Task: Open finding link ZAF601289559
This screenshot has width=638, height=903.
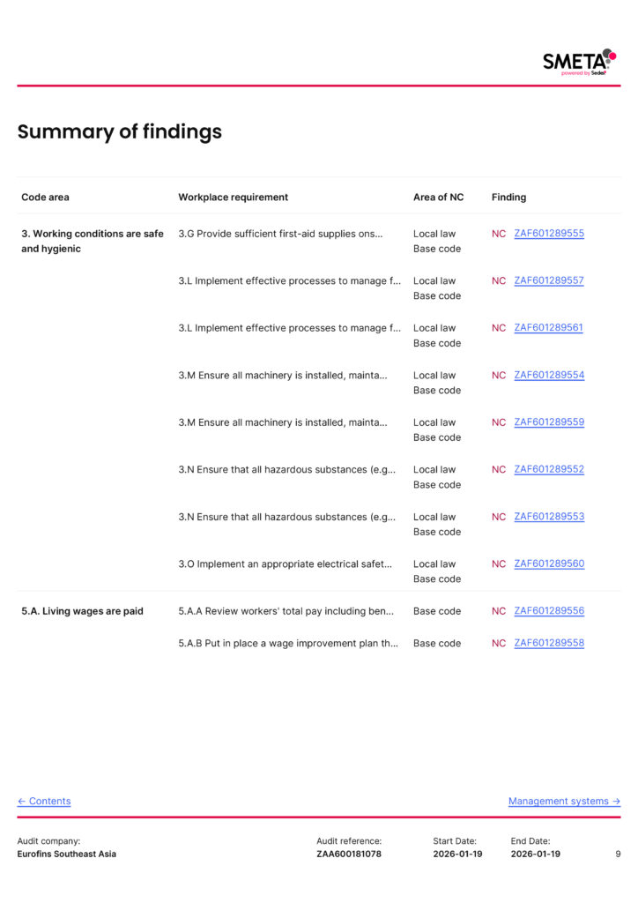Action: click(x=548, y=422)
